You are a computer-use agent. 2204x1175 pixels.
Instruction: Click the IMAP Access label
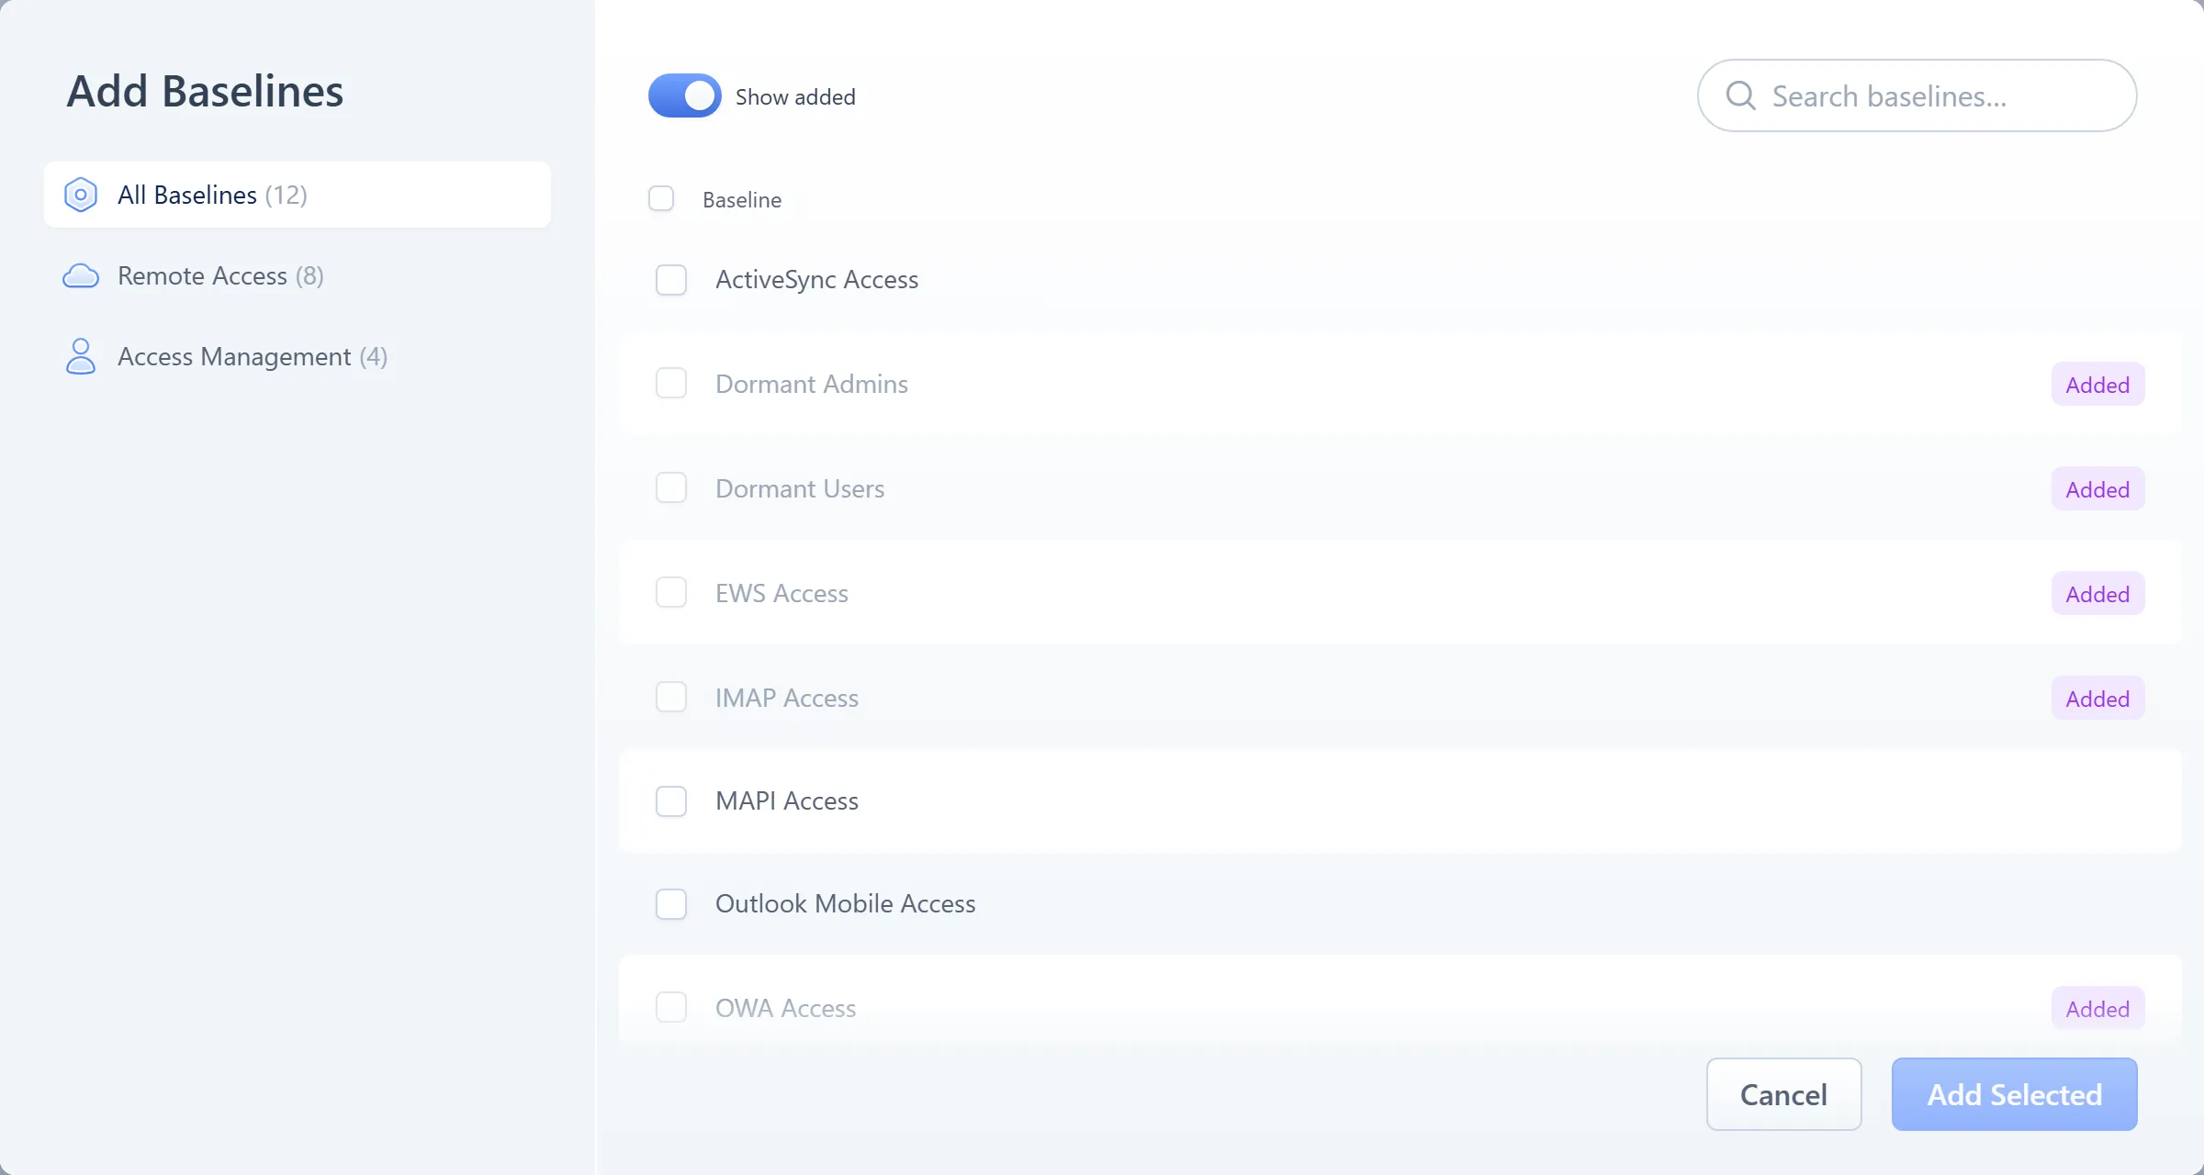pos(786,698)
